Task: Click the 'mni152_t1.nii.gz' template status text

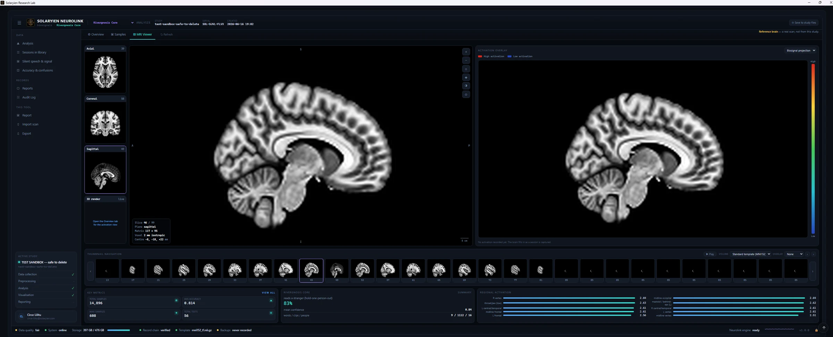Action: click(x=202, y=330)
